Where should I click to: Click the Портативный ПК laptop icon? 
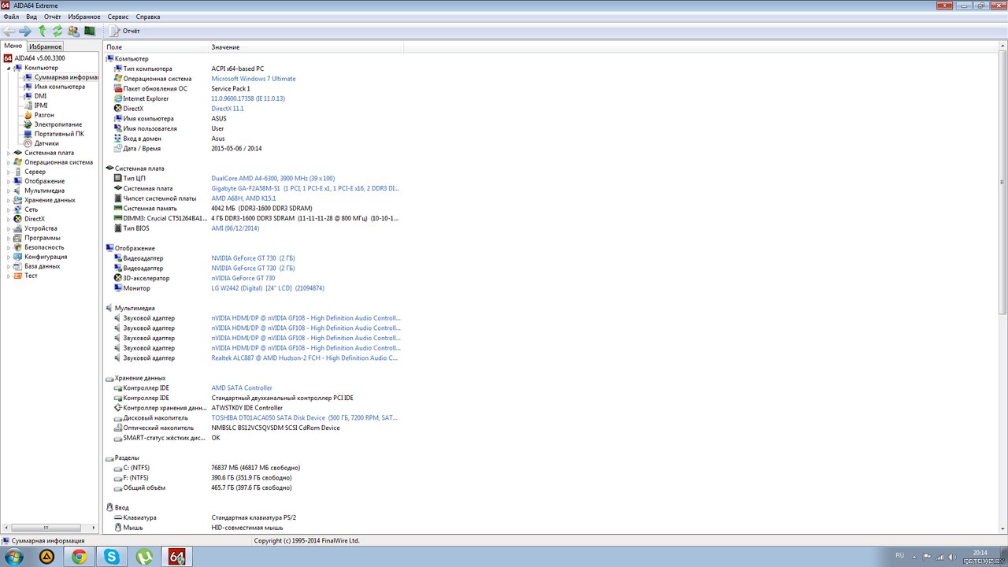pos(28,134)
